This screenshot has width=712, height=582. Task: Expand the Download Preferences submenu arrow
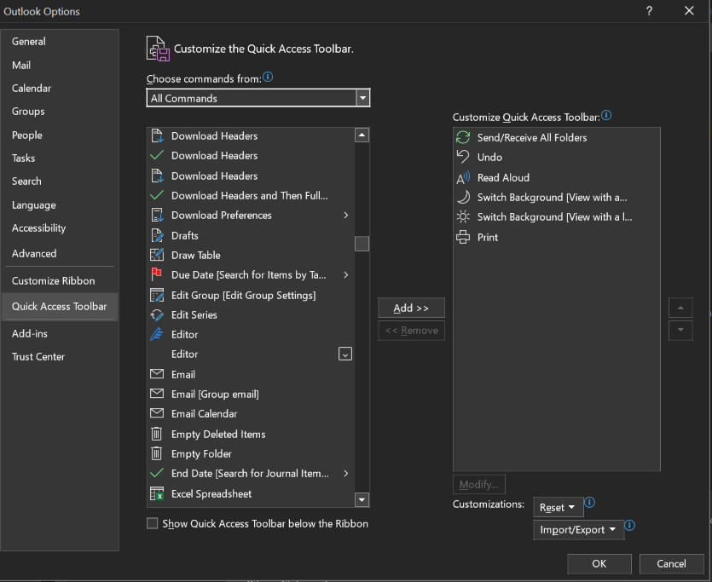[x=346, y=215]
